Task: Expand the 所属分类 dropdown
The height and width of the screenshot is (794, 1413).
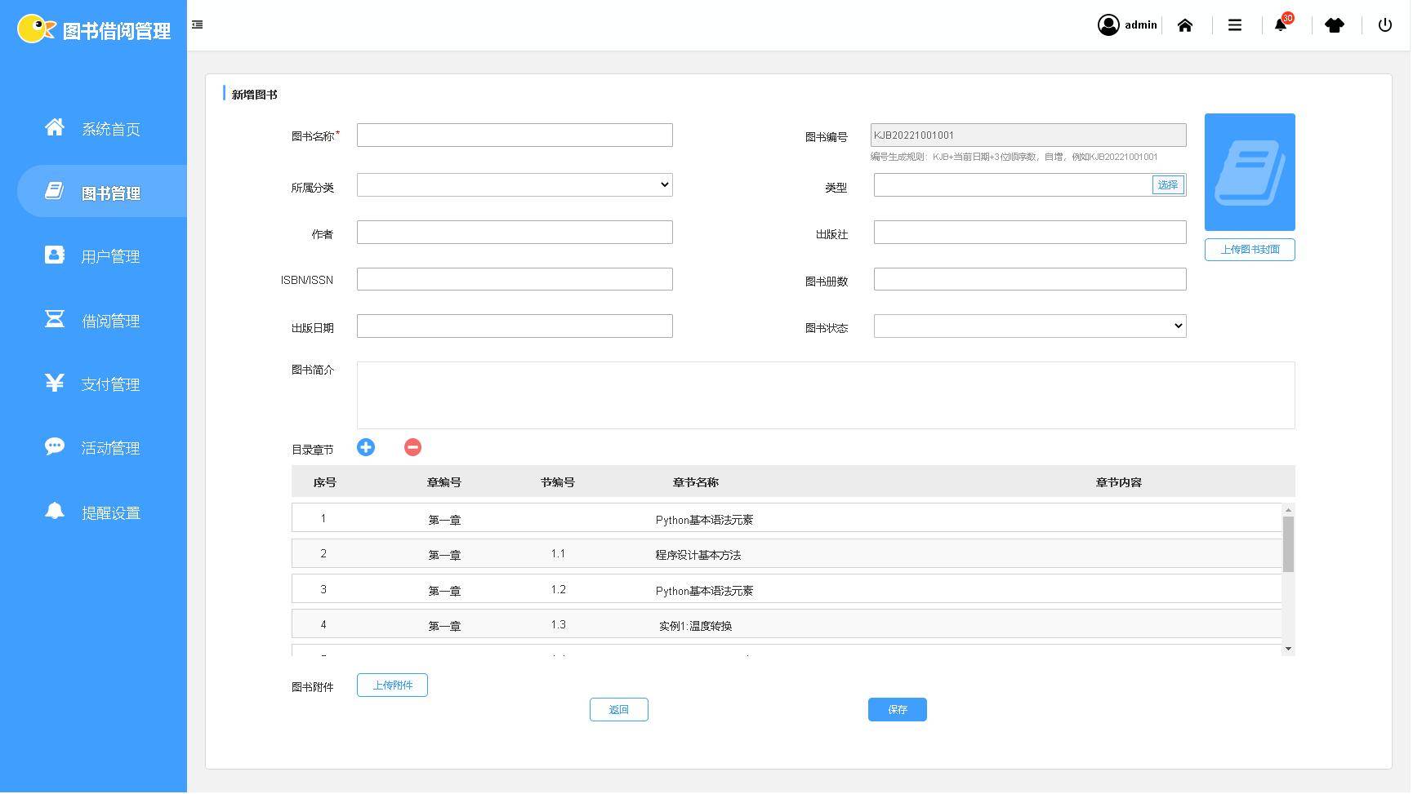Action: point(515,185)
